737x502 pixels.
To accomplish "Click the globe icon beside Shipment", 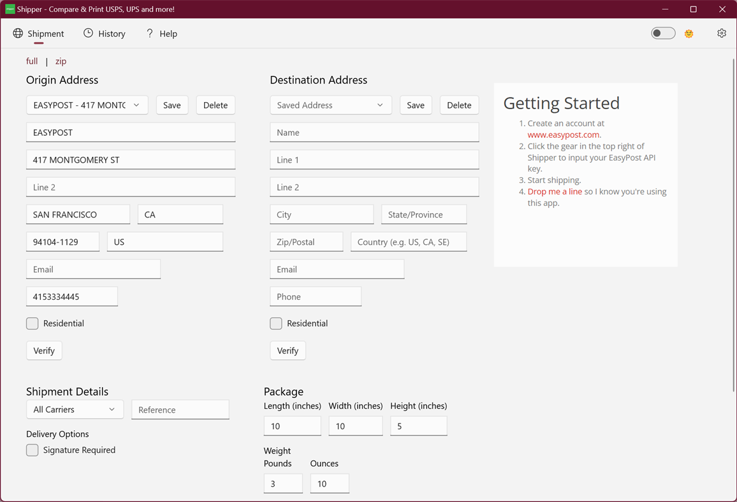I will 17,33.
